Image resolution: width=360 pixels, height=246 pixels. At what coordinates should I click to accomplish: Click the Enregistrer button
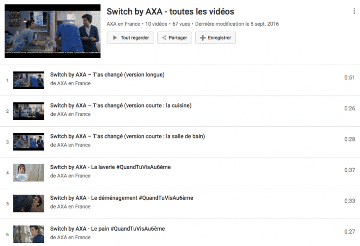click(x=216, y=37)
